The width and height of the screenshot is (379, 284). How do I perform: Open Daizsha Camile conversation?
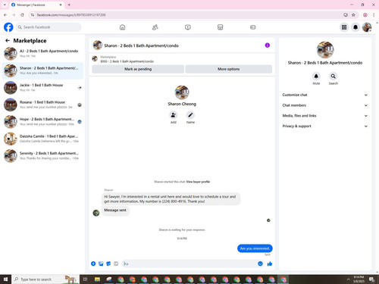click(x=42, y=139)
